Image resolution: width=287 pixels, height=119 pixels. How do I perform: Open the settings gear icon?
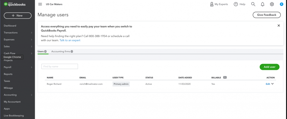[272, 4]
